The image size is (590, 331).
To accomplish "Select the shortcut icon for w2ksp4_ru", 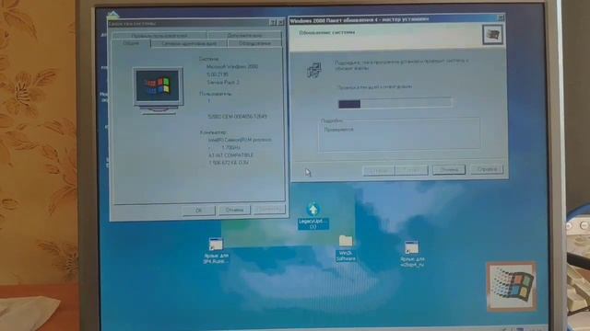I will tap(412, 254).
